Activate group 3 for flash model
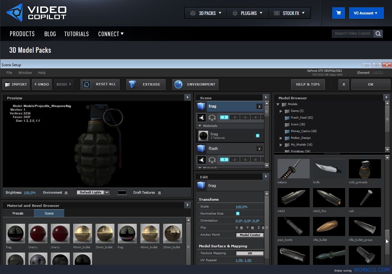The height and width of the screenshot is (274, 392). 245,160
